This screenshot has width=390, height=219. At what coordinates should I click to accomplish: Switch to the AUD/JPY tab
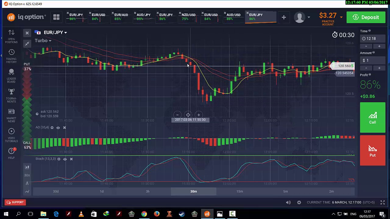(x=144, y=17)
